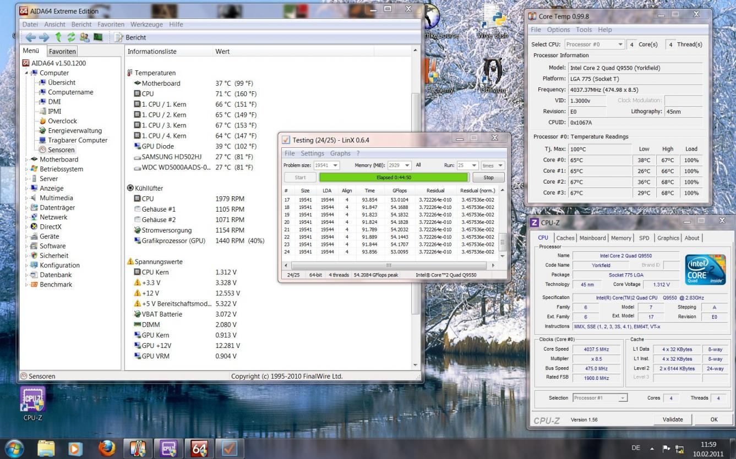Open the Run count dropdown in LinX

click(468, 165)
